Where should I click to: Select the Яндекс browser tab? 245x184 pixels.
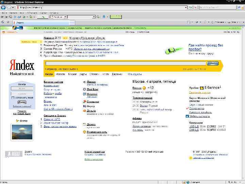tap(40, 22)
